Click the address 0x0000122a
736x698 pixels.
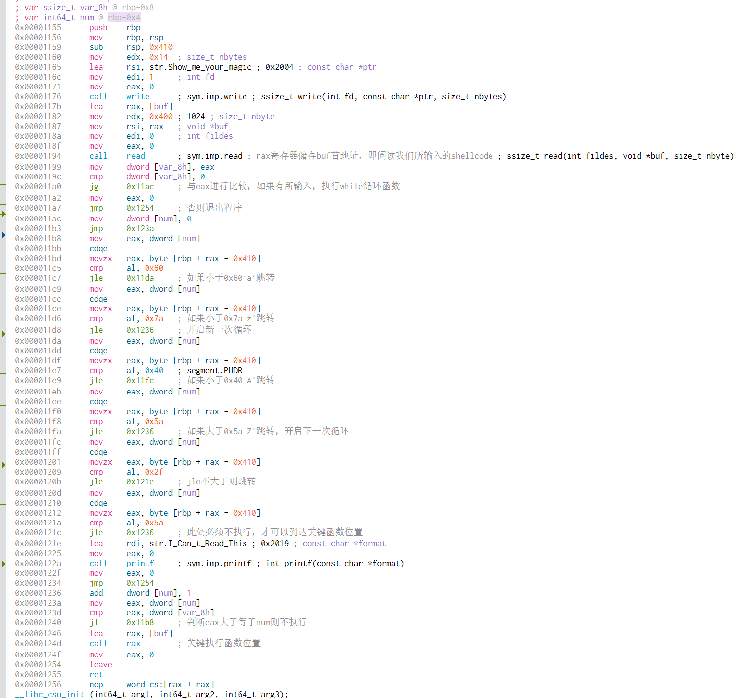pyautogui.click(x=38, y=564)
